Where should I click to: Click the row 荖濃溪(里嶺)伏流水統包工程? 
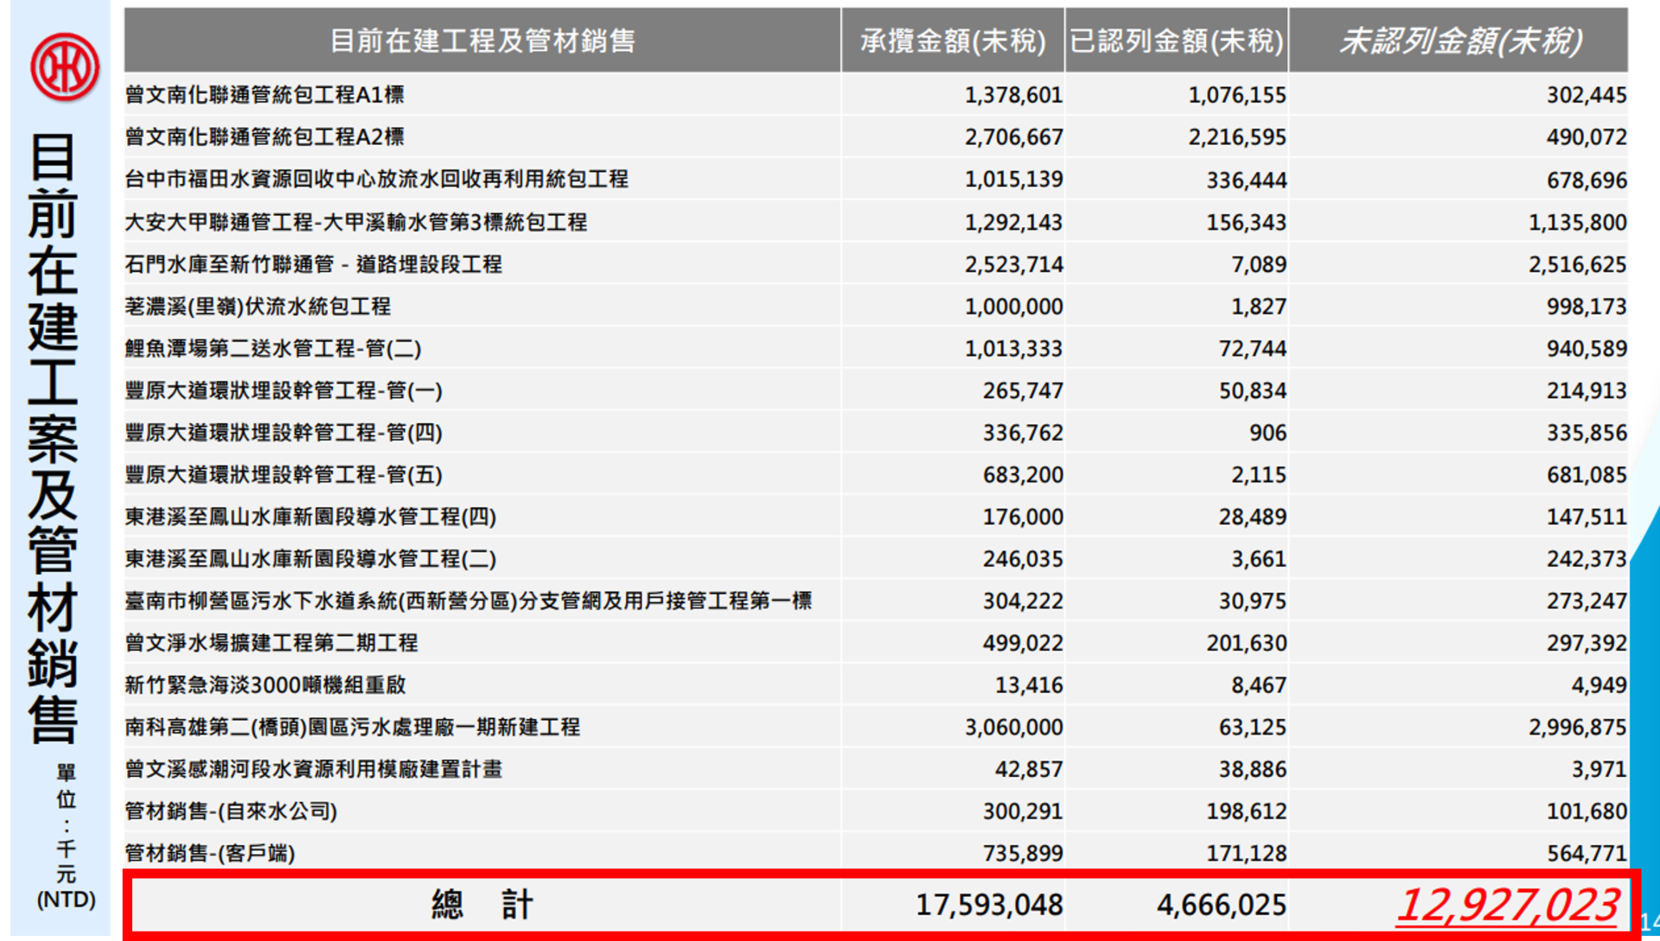point(876,306)
